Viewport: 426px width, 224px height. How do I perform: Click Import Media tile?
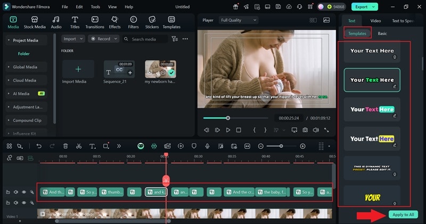pyautogui.click(x=78, y=69)
